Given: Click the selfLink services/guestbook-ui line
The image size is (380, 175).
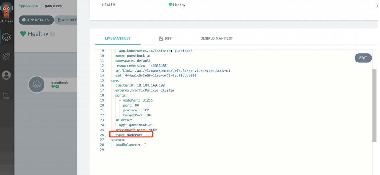Looking at the screenshot, I should tap(173, 71).
